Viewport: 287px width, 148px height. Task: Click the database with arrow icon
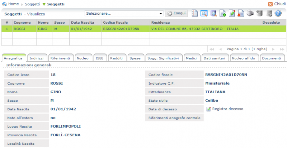click(x=259, y=13)
